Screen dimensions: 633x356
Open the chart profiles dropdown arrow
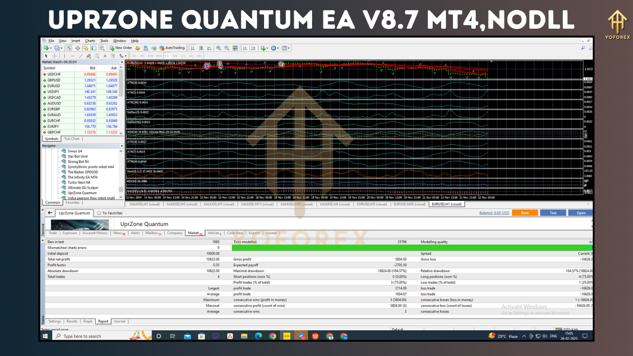click(61, 48)
